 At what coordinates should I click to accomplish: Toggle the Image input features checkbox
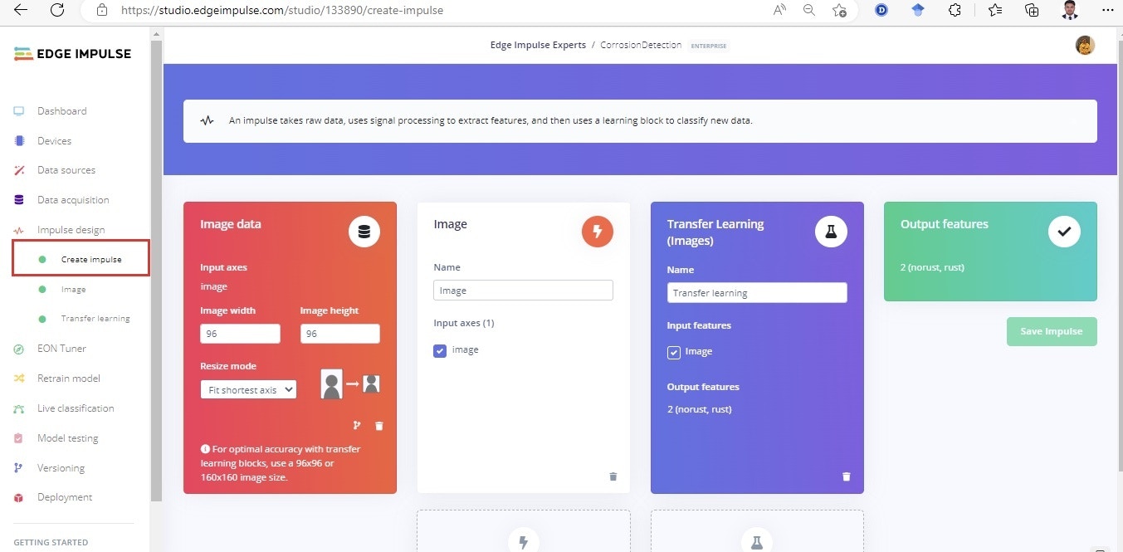pyautogui.click(x=674, y=352)
